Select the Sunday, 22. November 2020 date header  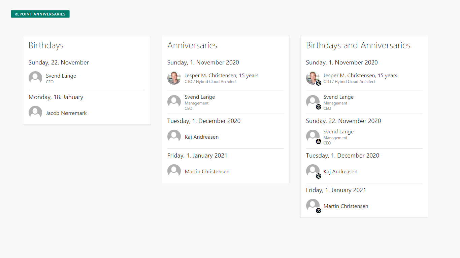pyautogui.click(x=343, y=121)
